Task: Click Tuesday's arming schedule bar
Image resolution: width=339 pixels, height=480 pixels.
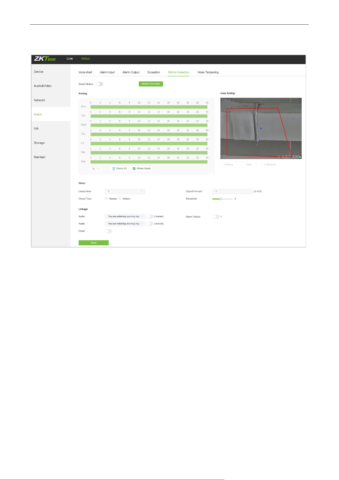Action: coord(149,116)
